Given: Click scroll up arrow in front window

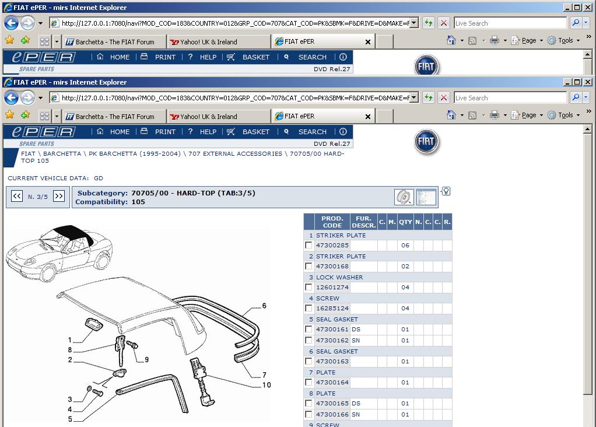Looking at the screenshot, I should 587,129.
